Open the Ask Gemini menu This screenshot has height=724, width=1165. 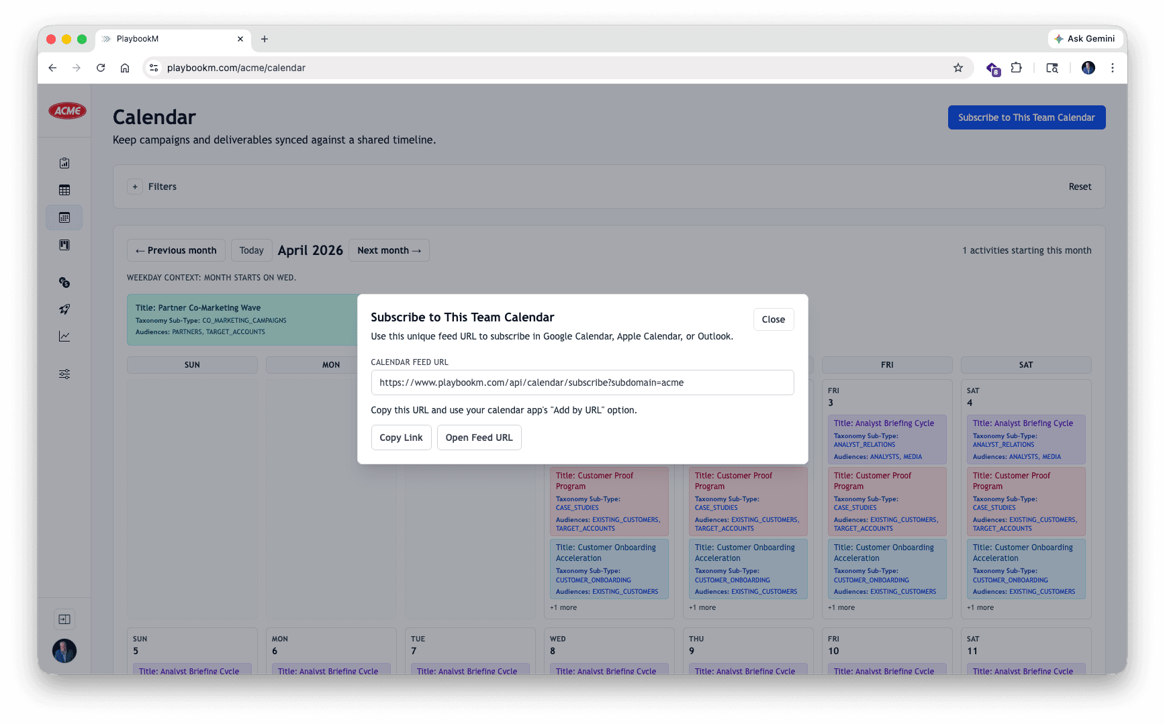point(1085,38)
